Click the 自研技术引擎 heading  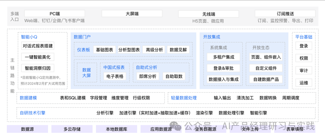click(x=33, y=113)
